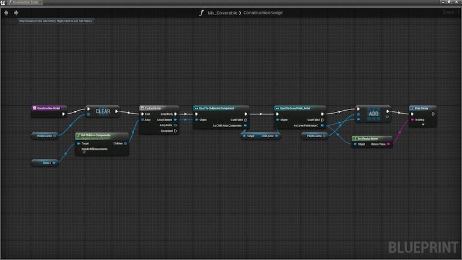This screenshot has height=260, width=462.
Task: Click the ADD node exec input pin
Action: click(359, 109)
